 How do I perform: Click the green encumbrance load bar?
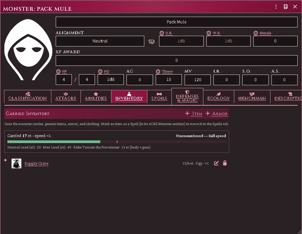click(54, 142)
